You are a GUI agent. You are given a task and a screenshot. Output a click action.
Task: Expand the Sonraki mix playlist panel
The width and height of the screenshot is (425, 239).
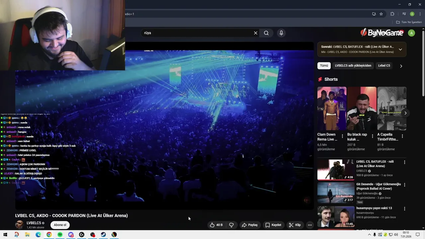tap(400, 49)
